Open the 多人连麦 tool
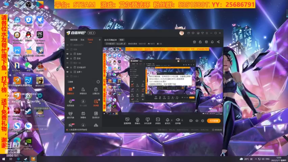This screenshot has height=162, width=288. point(83,103)
